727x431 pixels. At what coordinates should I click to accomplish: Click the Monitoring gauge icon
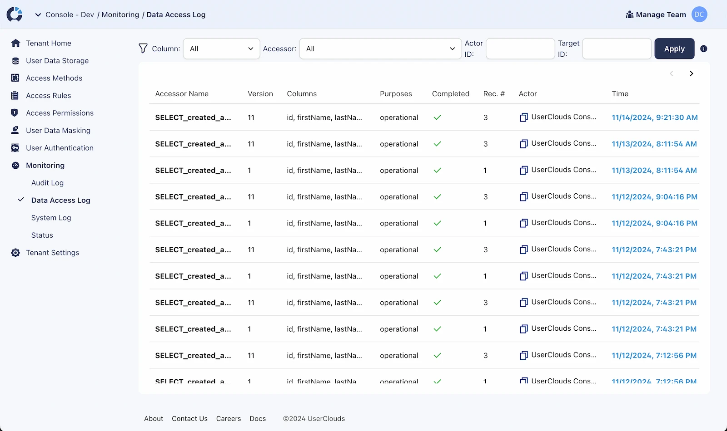[x=15, y=166]
